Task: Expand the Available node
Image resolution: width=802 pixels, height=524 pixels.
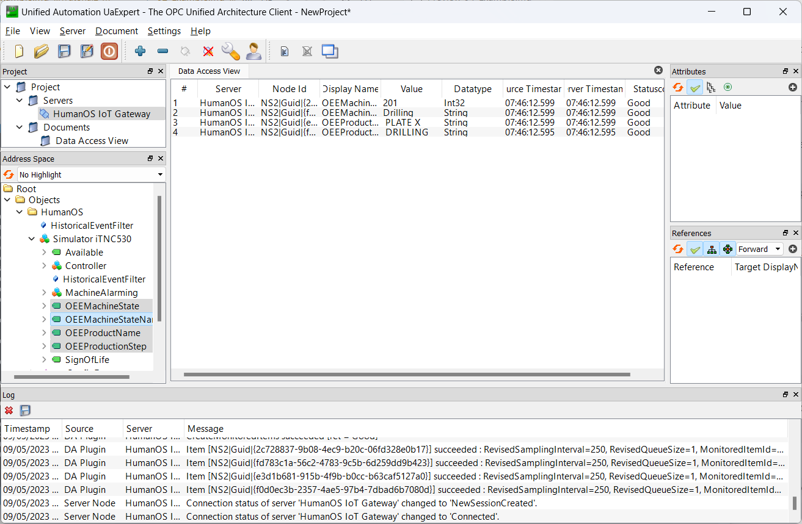Action: [44, 253]
